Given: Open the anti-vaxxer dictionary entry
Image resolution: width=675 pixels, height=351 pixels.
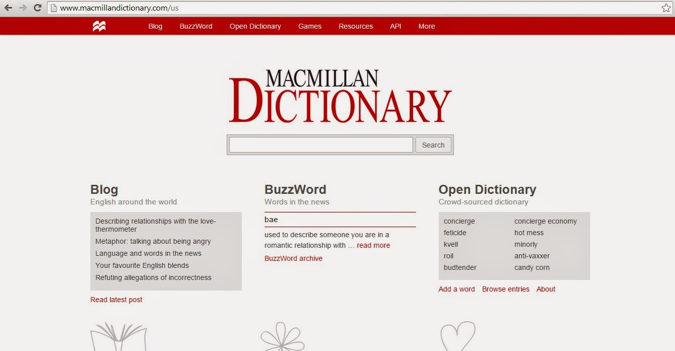Looking at the screenshot, I should pos(533,256).
